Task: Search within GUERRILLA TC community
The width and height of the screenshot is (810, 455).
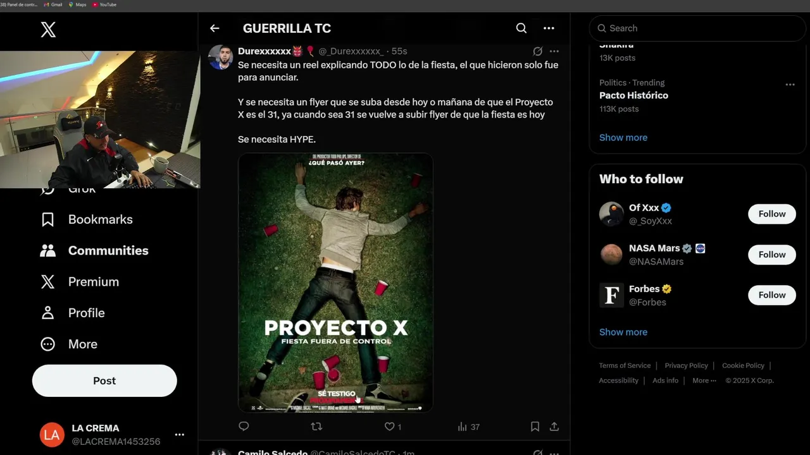Action: (521, 28)
